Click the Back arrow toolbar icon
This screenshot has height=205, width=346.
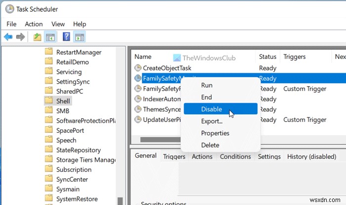click(8, 37)
